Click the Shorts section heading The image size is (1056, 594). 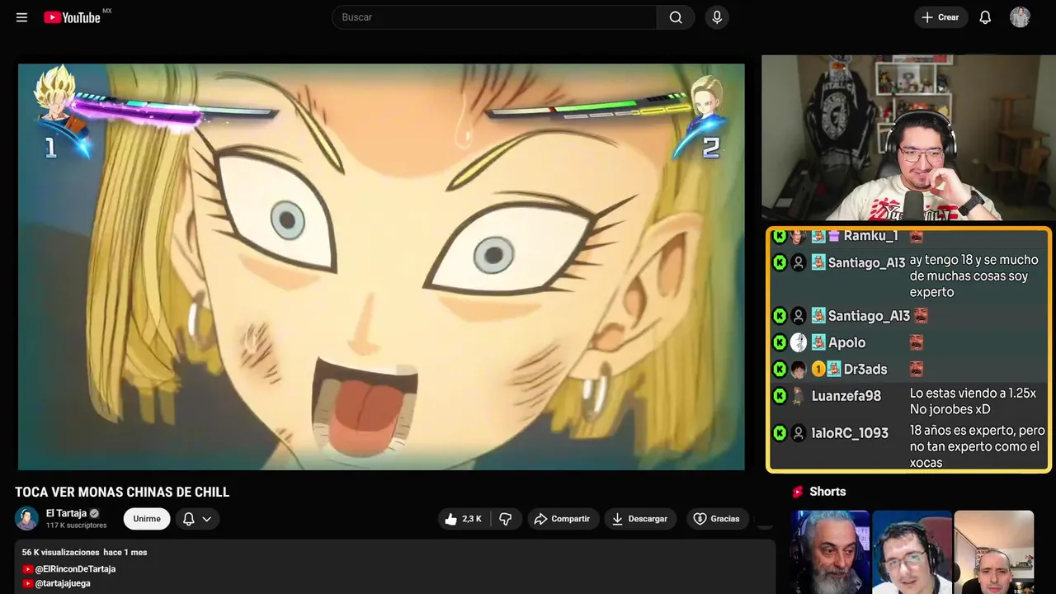827,492
